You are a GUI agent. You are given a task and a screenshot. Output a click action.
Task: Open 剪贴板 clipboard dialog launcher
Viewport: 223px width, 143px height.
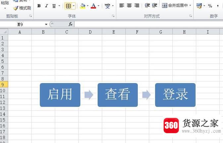coord(30,16)
